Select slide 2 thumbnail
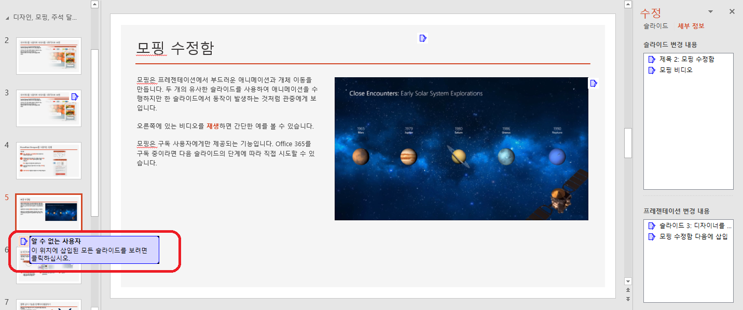The image size is (743, 310). tap(49, 56)
